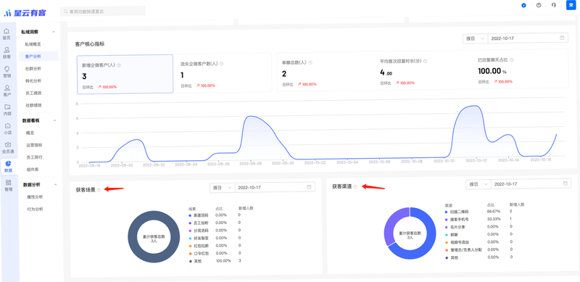Toggle 红包拉新 legend entry
This screenshot has width=580, height=282.
199,246
